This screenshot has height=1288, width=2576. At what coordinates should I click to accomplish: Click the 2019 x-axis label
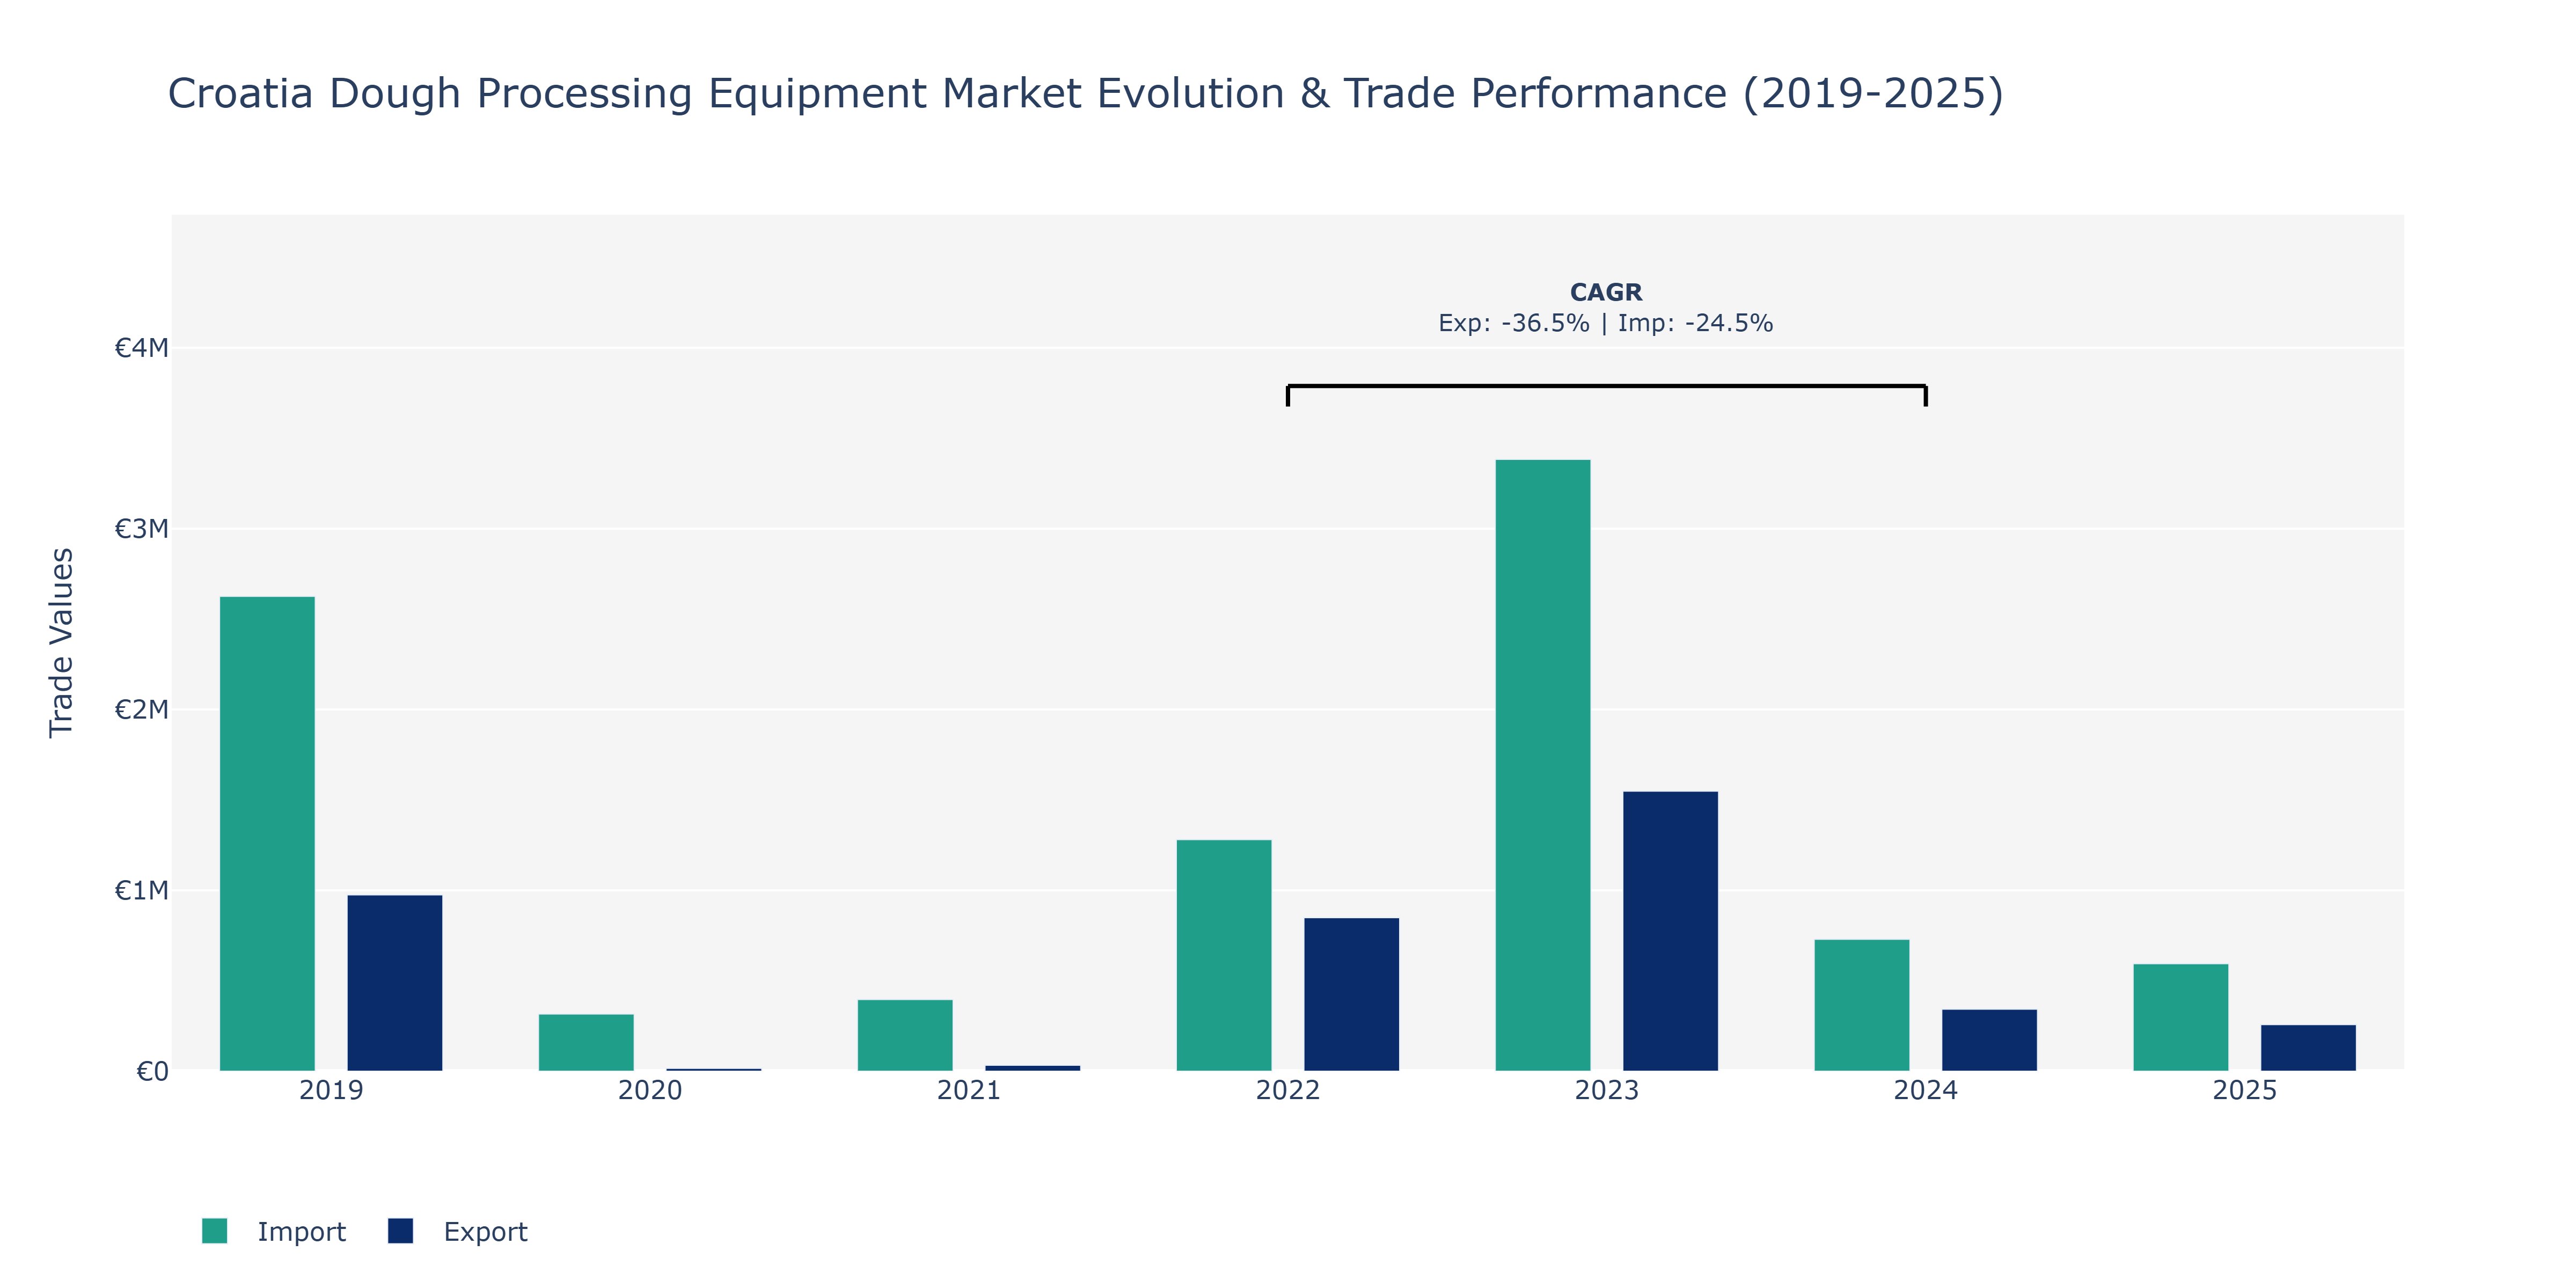pyautogui.click(x=331, y=1090)
